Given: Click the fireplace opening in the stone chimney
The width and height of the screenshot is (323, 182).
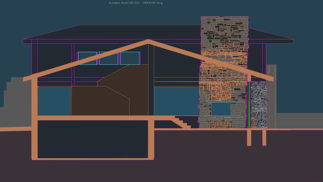Looking at the screenshot, I should (221, 109).
